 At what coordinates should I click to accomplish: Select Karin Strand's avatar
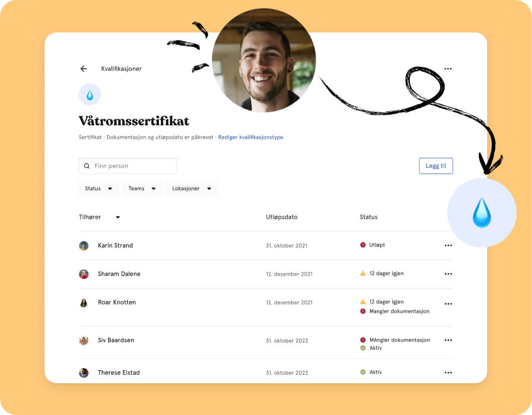(84, 245)
